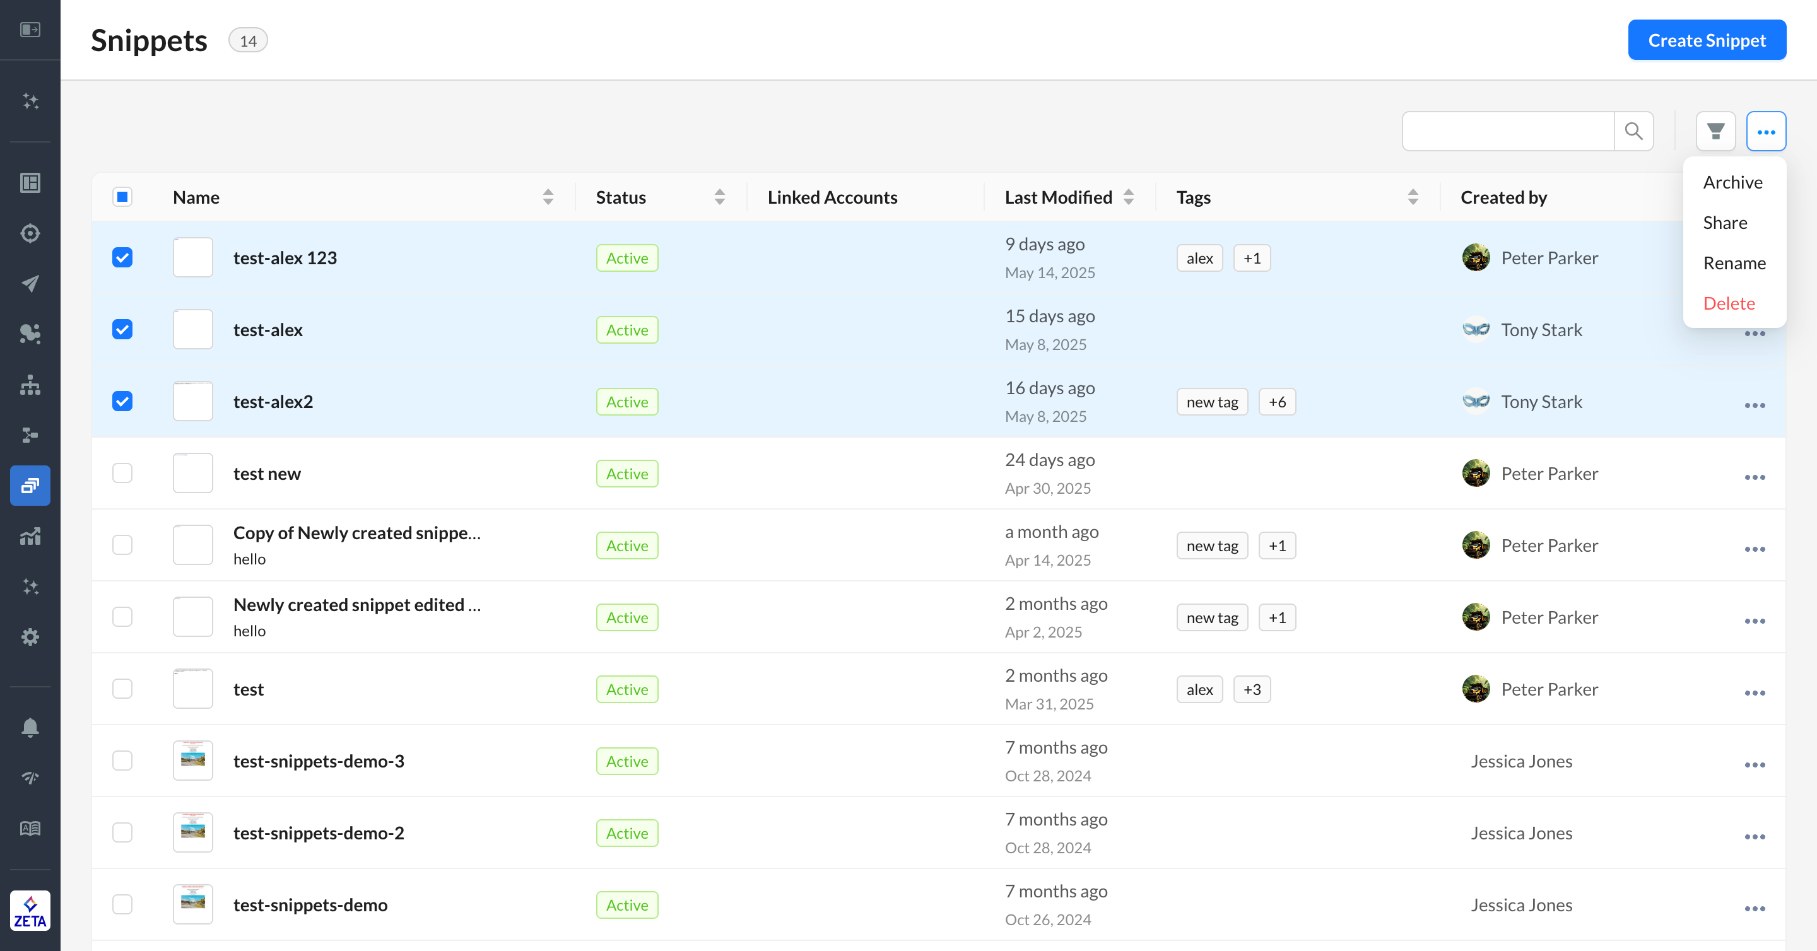Viewport: 1817px width, 951px height.
Task: Click the Create Snippet button
Action: 1706,40
